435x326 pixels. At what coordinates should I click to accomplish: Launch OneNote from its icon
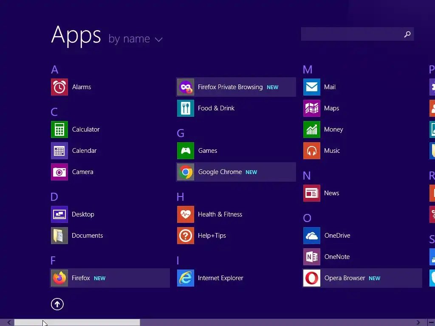312,257
